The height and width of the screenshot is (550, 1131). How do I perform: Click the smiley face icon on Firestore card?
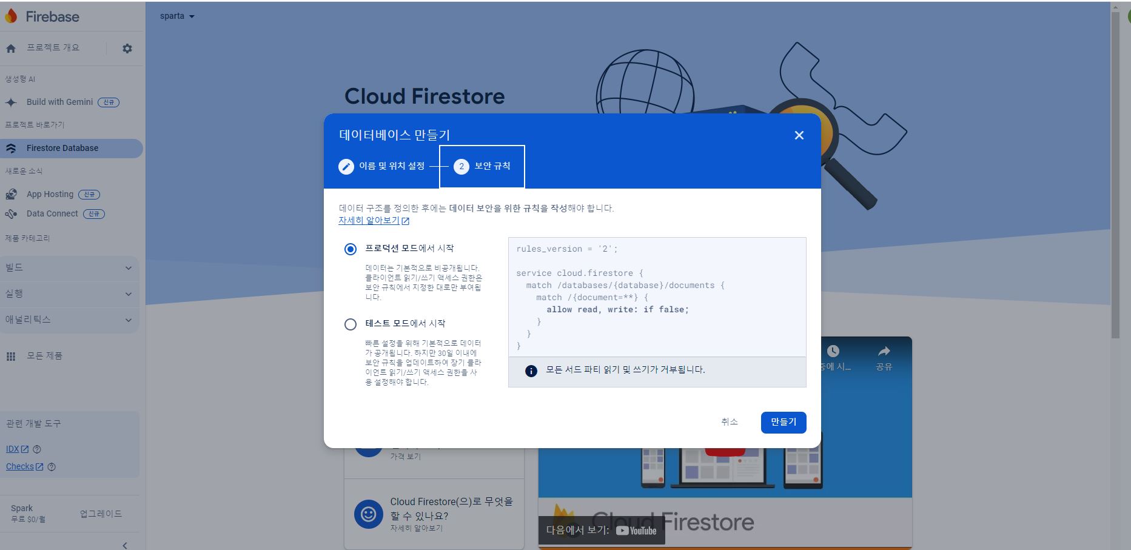(369, 514)
